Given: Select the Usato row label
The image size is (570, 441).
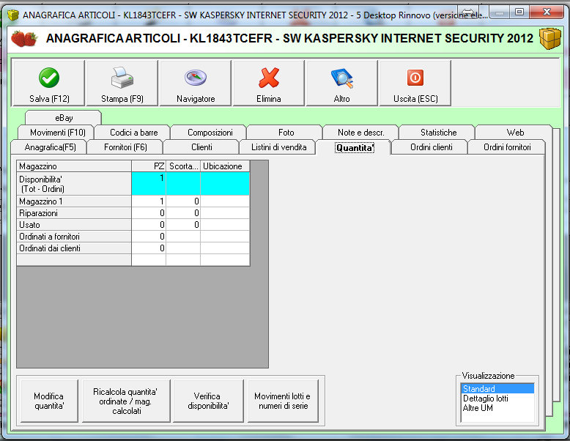Looking at the screenshot, I should point(74,225).
